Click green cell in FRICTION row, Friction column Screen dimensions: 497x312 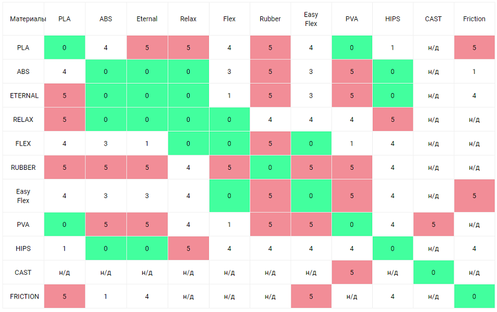click(474, 296)
